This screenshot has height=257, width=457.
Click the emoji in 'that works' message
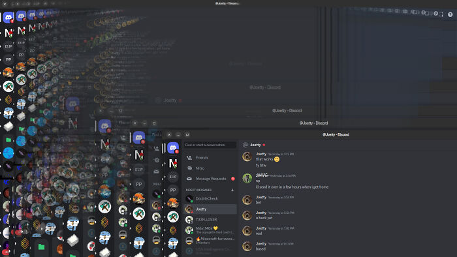pos(277,159)
